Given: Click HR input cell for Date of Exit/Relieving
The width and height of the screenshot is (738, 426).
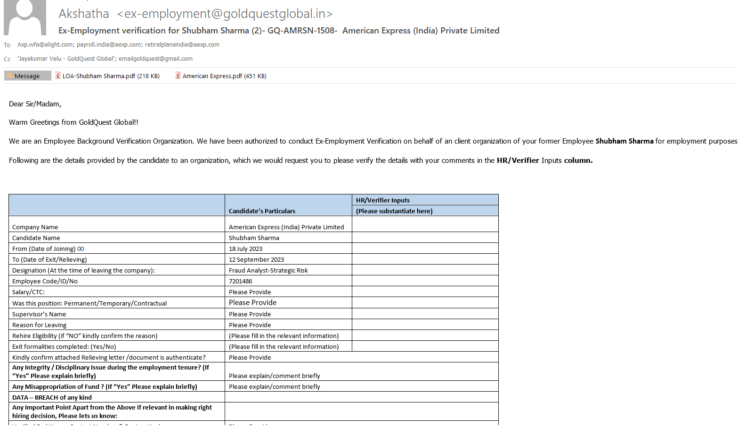Looking at the screenshot, I should pyautogui.click(x=425, y=259).
